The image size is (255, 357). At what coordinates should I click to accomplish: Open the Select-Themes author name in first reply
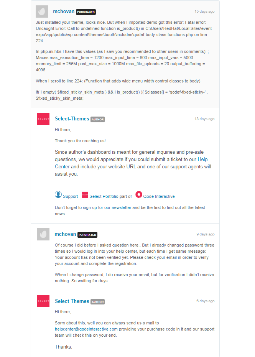click(x=72, y=118)
